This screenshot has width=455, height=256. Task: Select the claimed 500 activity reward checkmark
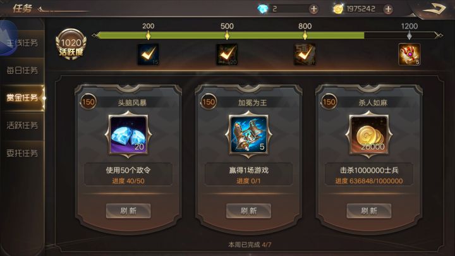click(x=227, y=54)
